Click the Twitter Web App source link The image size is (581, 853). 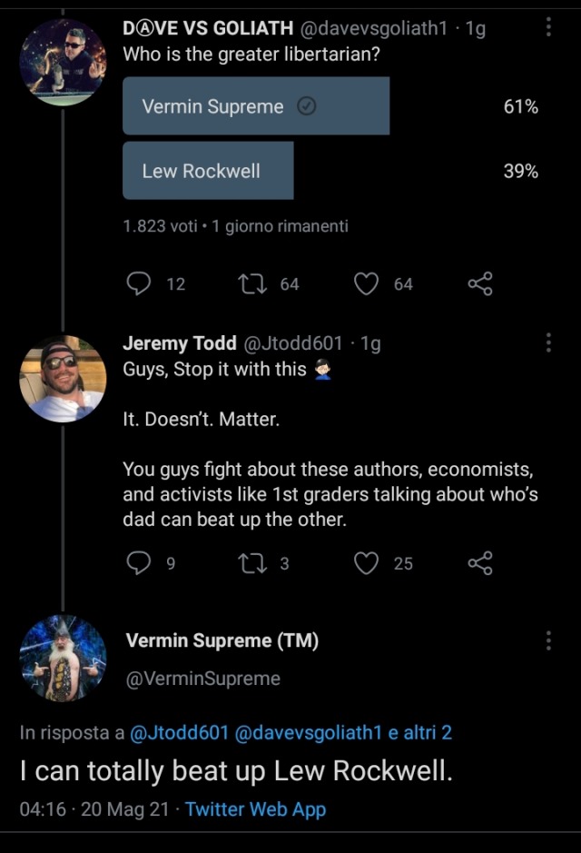[255, 809]
